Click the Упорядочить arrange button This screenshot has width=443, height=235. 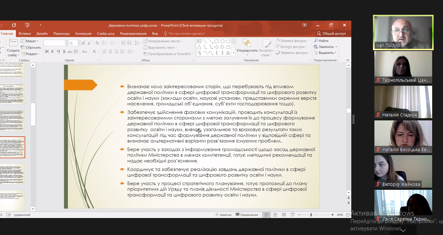click(247, 47)
